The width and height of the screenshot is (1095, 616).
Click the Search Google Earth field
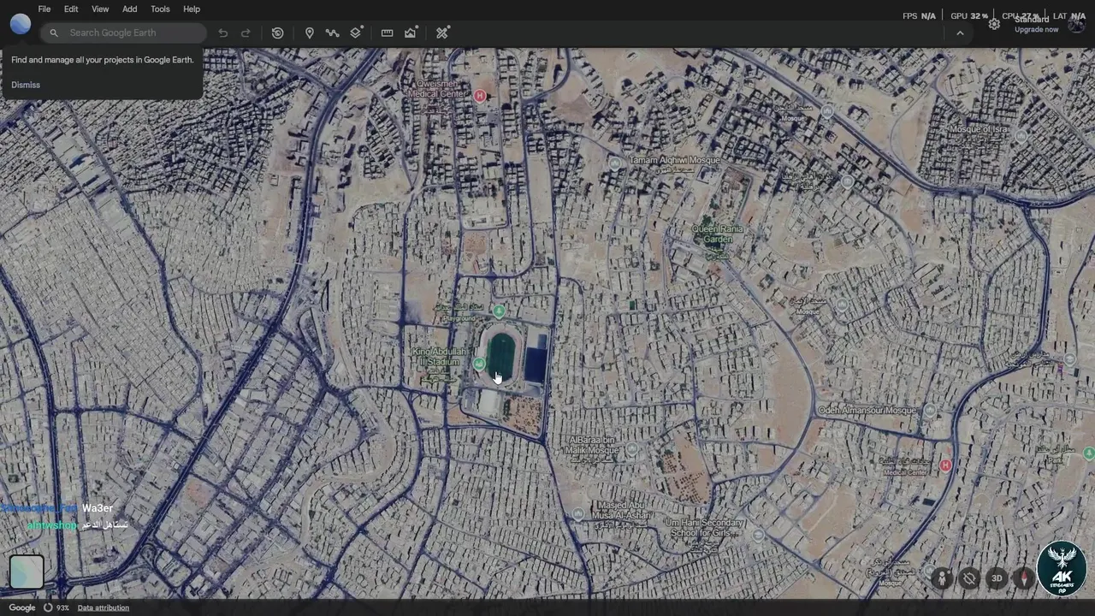[124, 33]
